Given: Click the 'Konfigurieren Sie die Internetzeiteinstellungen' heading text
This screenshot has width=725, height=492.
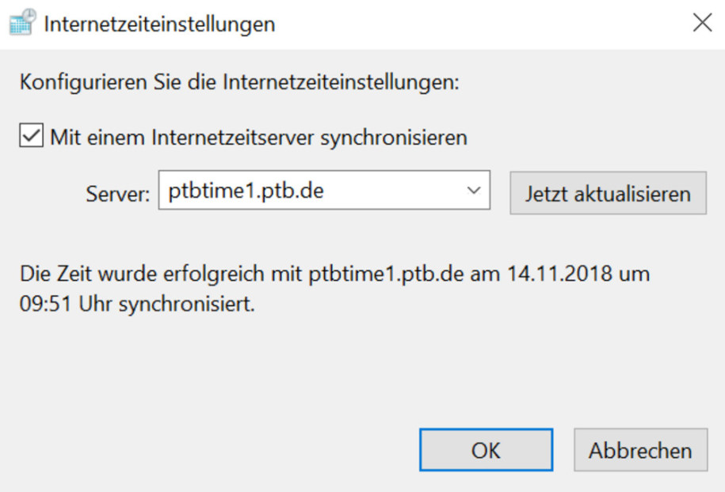Looking at the screenshot, I should [239, 81].
